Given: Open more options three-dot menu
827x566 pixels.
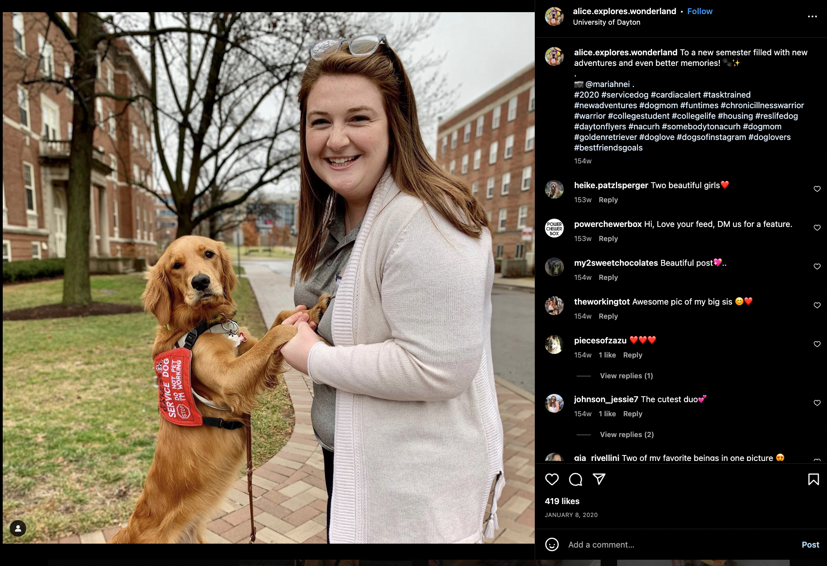Looking at the screenshot, I should tap(812, 16).
